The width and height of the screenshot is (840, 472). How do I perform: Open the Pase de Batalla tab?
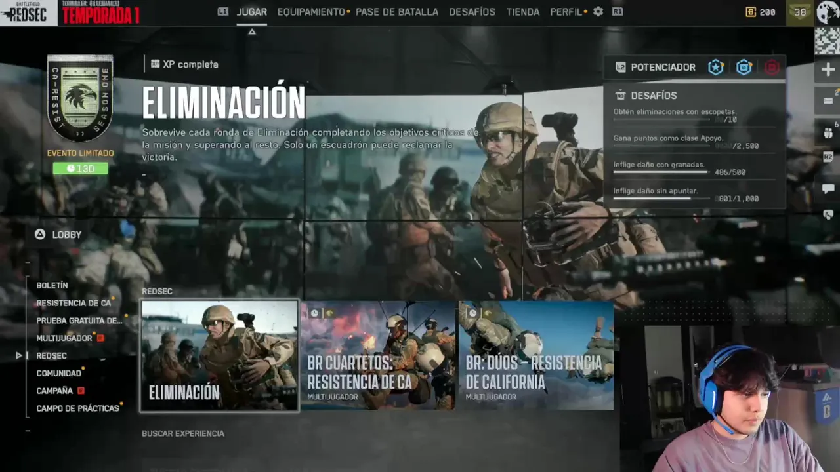(x=397, y=12)
